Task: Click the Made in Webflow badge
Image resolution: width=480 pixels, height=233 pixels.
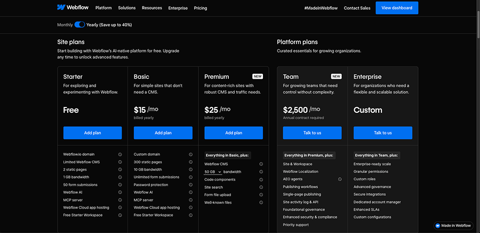Action: point(454,226)
